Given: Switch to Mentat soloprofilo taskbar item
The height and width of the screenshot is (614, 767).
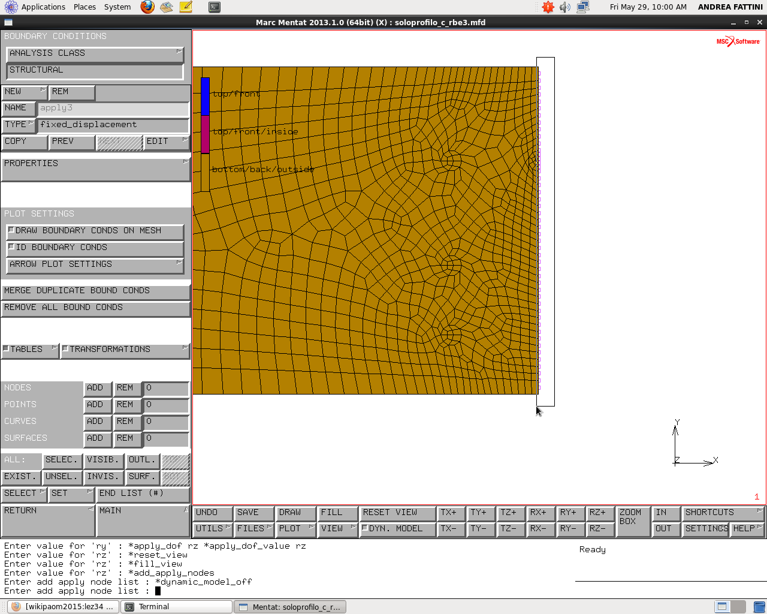Looking at the screenshot, I should point(290,606).
